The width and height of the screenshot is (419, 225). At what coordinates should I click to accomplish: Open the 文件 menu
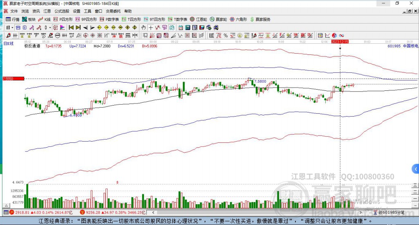point(14,11)
